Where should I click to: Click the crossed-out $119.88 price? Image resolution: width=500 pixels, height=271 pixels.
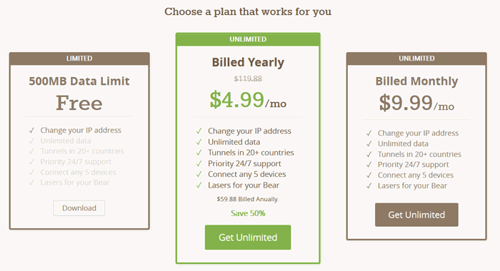coord(248,78)
